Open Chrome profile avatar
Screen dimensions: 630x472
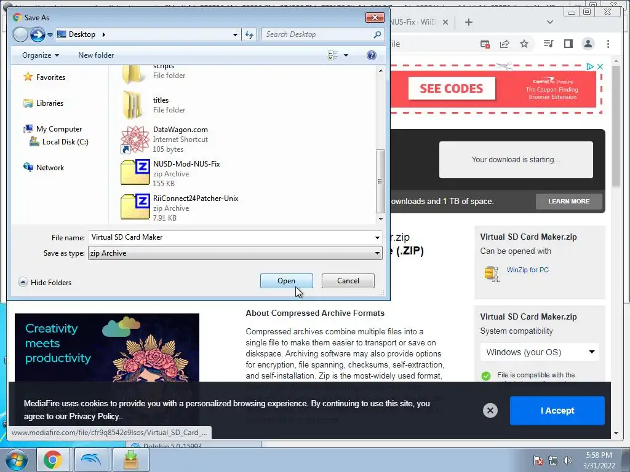coord(588,44)
